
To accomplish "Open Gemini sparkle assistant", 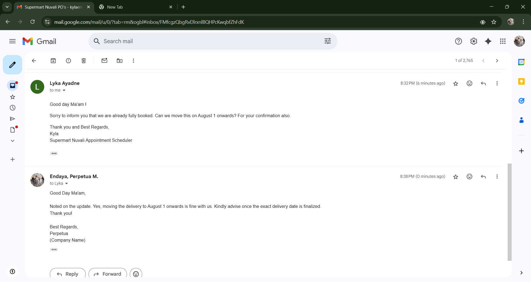I will tap(488, 41).
